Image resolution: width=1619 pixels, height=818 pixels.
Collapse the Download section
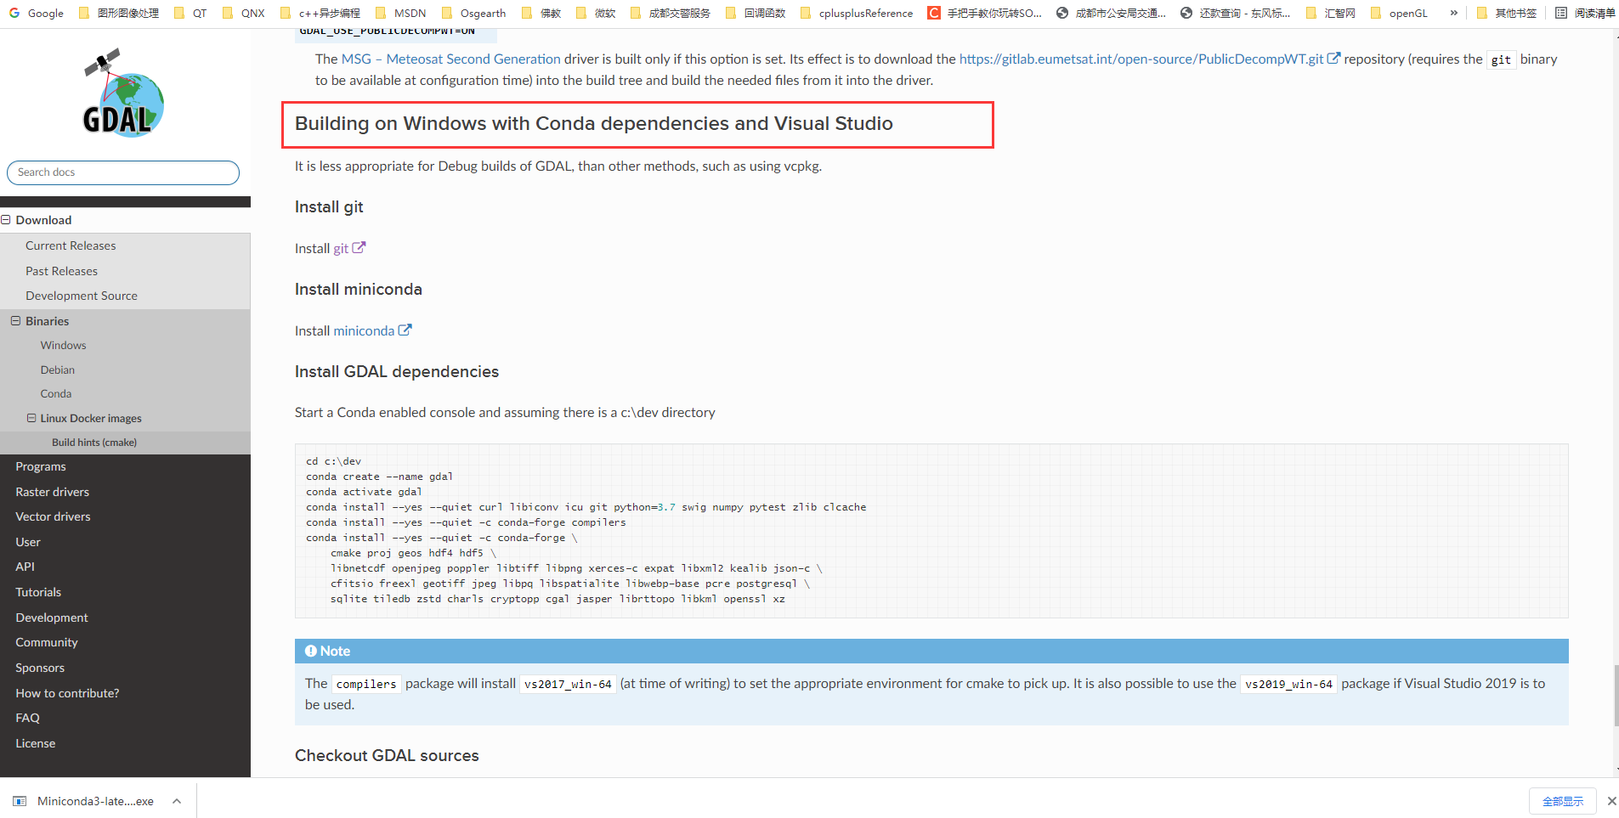point(6,220)
